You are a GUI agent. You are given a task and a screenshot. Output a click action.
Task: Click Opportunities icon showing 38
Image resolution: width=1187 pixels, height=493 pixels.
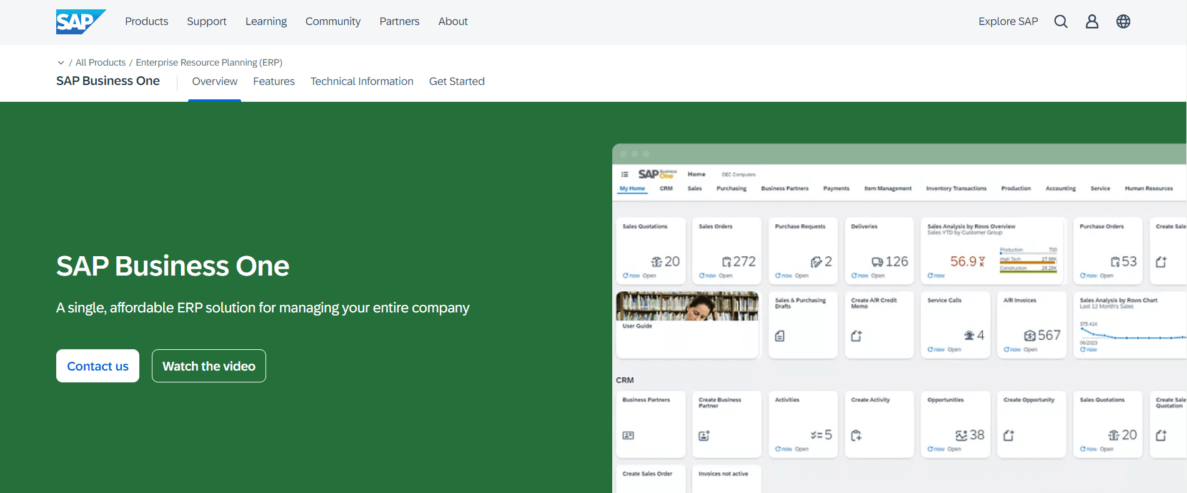(x=961, y=435)
